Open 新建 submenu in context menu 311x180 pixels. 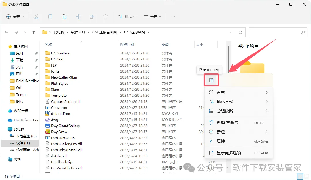coord(239,132)
